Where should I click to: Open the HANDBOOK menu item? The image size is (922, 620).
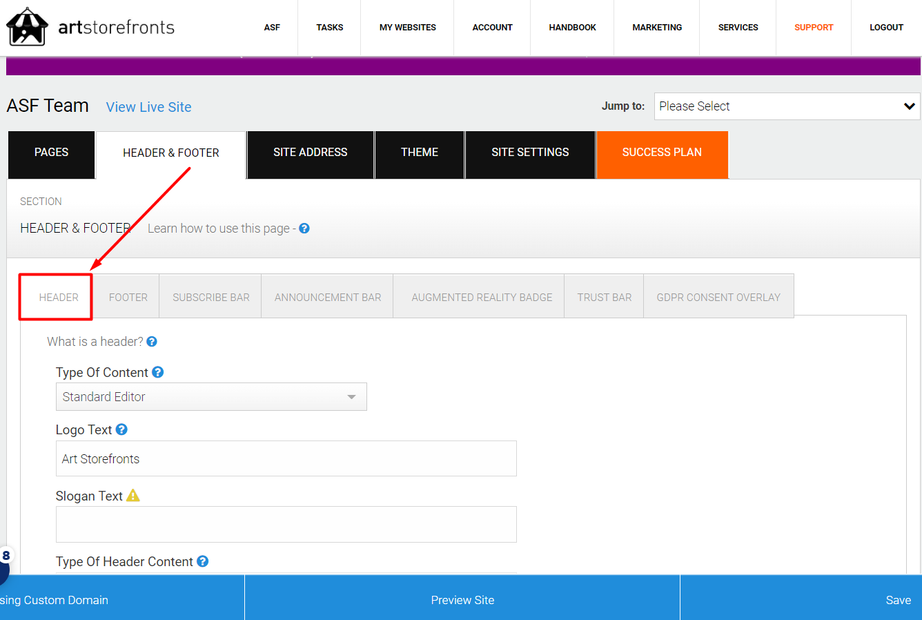pos(573,28)
